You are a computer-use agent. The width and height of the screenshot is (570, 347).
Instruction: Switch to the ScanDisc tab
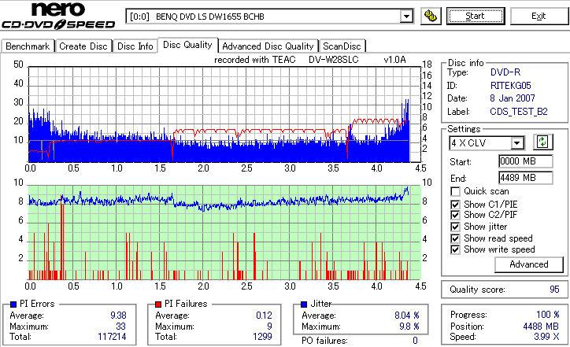pyautogui.click(x=342, y=46)
